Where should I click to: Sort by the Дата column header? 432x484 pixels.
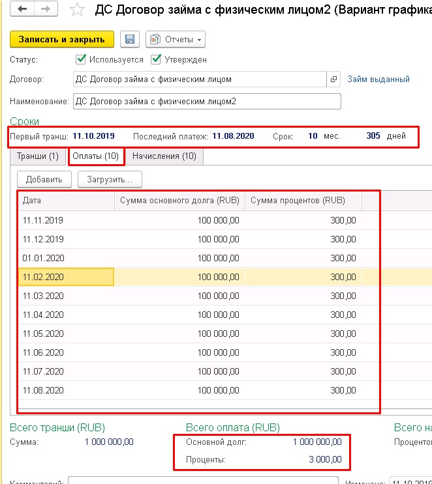[x=65, y=201]
